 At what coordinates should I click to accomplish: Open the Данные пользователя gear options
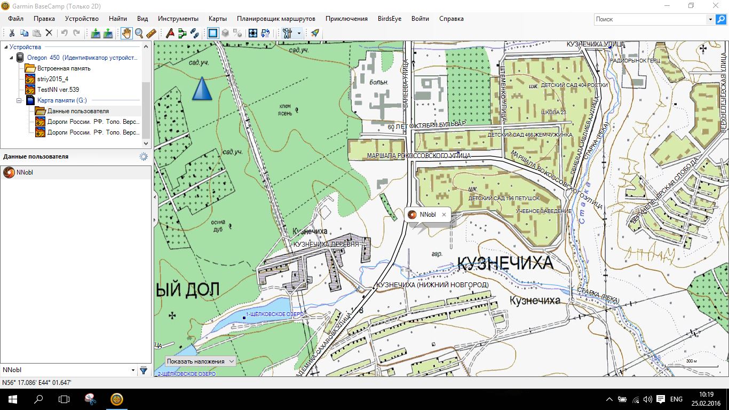coord(143,156)
